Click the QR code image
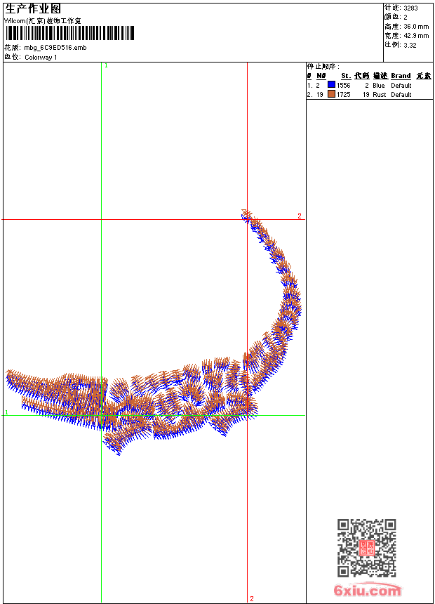The image size is (435, 604). pyautogui.click(x=366, y=548)
